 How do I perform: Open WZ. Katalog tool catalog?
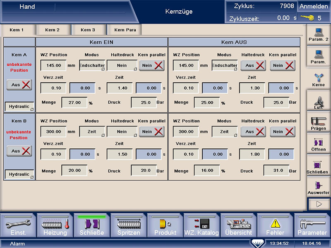coord(201,225)
